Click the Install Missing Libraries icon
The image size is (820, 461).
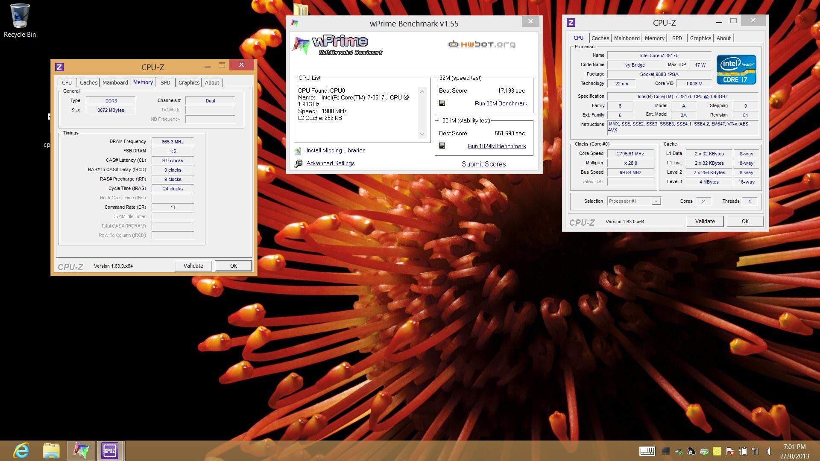point(298,151)
